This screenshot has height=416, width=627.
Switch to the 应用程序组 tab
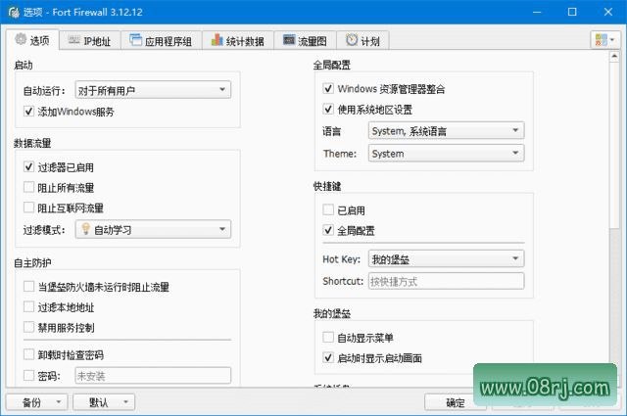pyautogui.click(x=161, y=40)
